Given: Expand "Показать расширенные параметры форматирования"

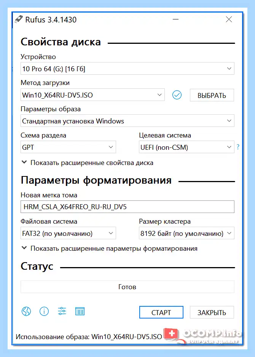Looking at the screenshot, I should click(x=109, y=248).
